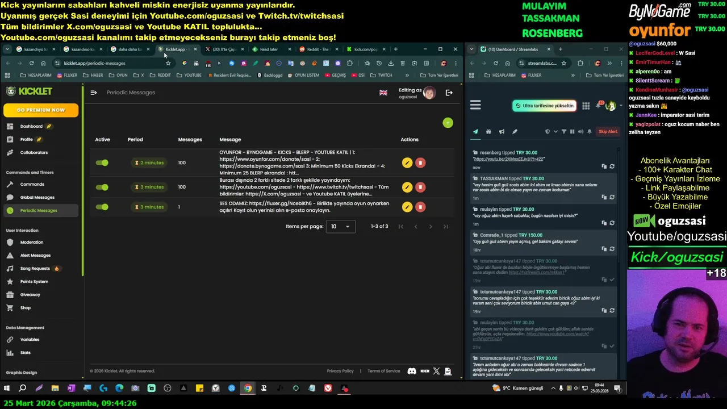Open documentation icon in Kicklet footer

point(448,371)
